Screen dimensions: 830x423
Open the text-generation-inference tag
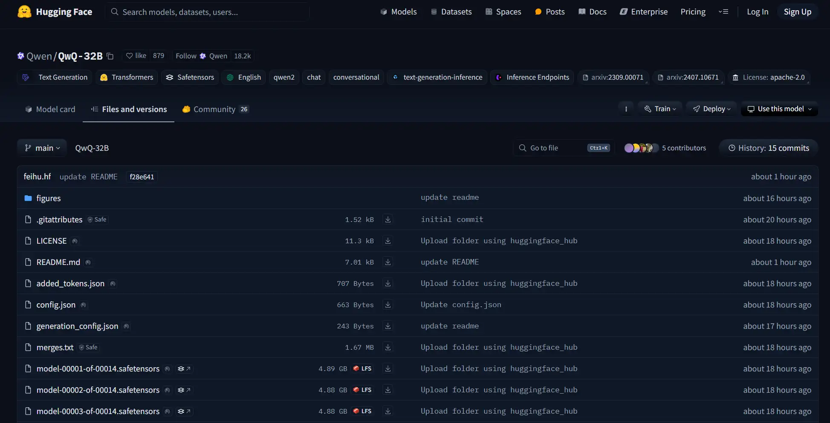[437, 77]
